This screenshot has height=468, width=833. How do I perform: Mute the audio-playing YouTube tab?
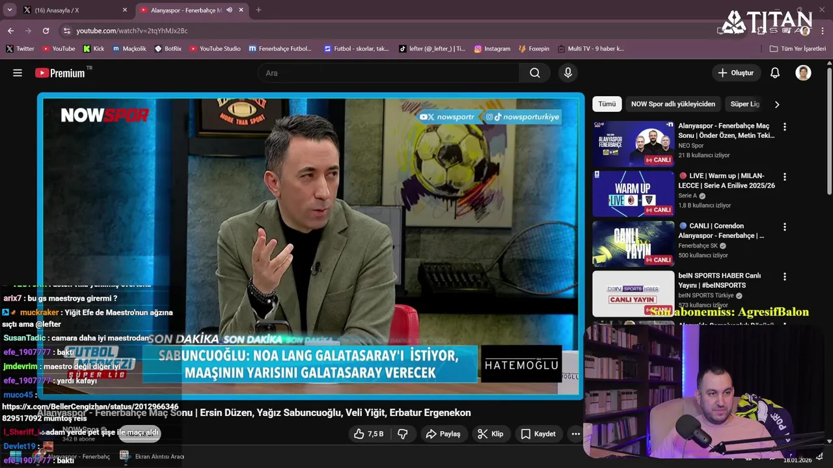point(229,10)
